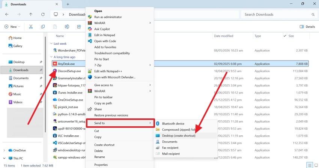The image size is (319, 168).
Task: Click the Copy icon in the toolbar
Action: [43, 27]
